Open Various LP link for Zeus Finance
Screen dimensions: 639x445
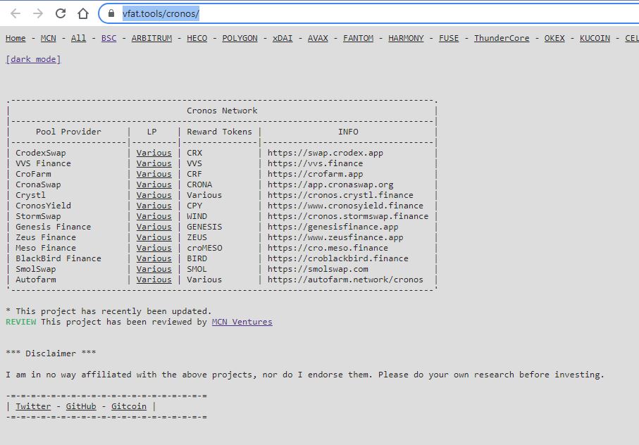point(154,237)
